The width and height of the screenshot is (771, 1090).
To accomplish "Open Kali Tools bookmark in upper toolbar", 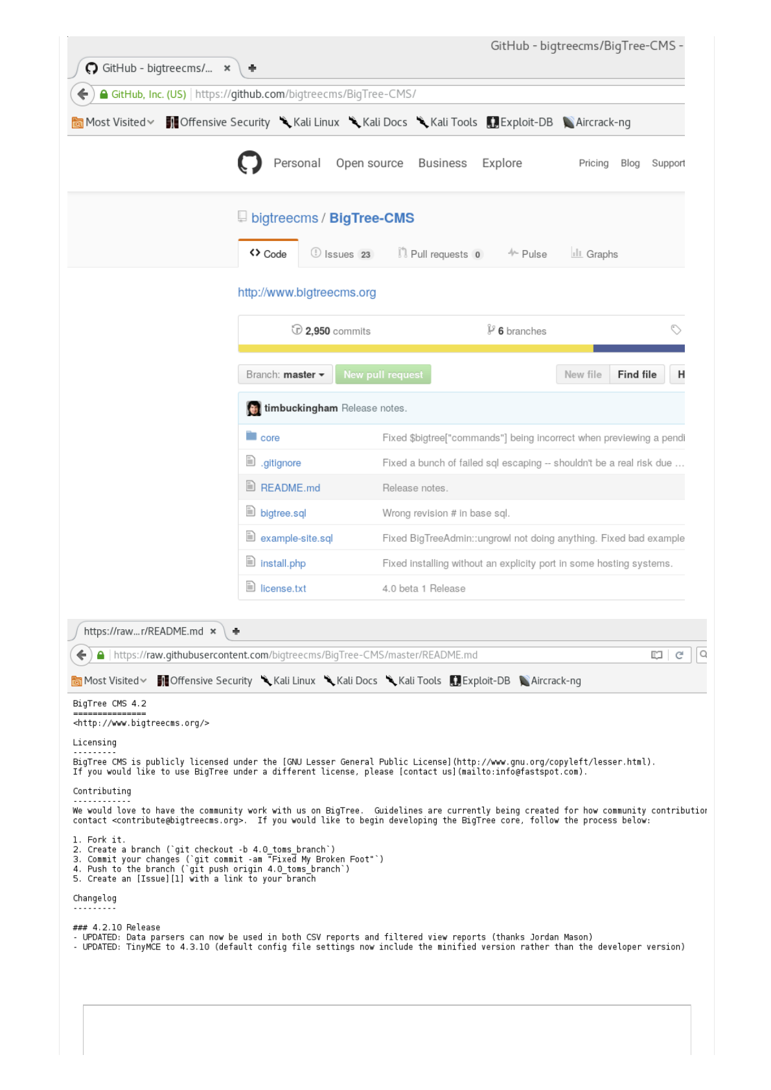I will (x=446, y=122).
